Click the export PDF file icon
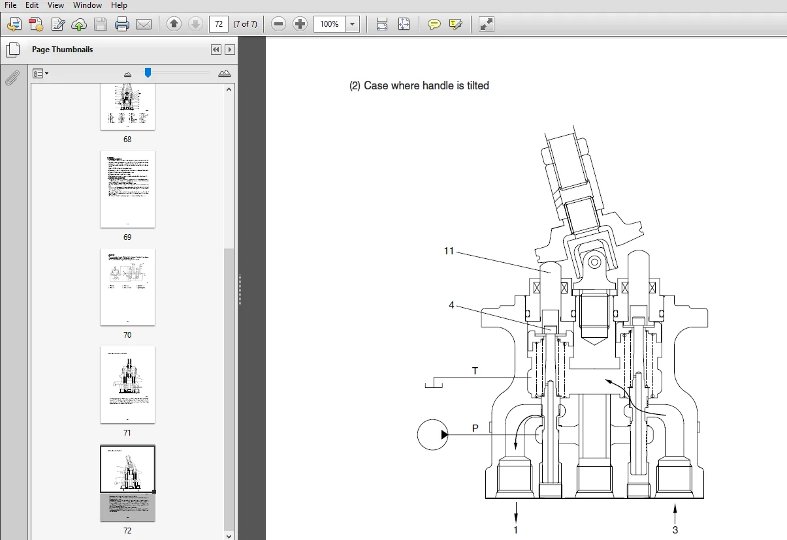The width and height of the screenshot is (787, 540). (x=36, y=25)
